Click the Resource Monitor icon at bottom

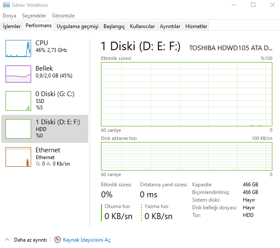(58, 240)
